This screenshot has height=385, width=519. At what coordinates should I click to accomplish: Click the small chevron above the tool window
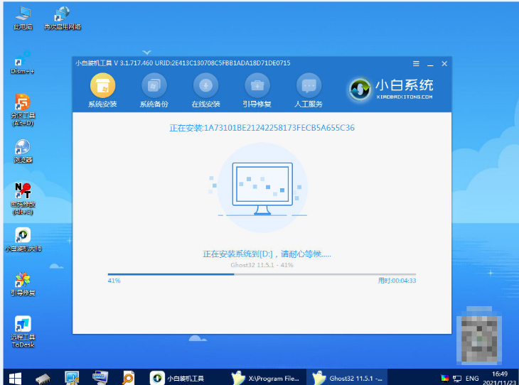(x=146, y=52)
